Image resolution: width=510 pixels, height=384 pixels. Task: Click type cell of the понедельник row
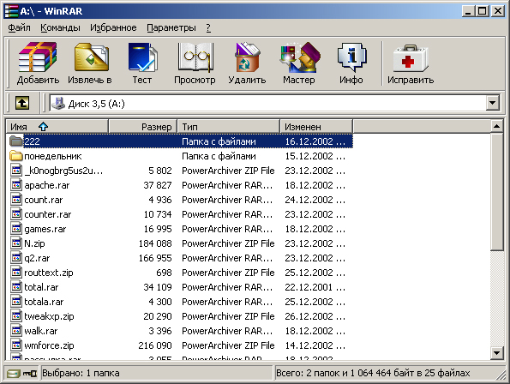click(x=219, y=156)
